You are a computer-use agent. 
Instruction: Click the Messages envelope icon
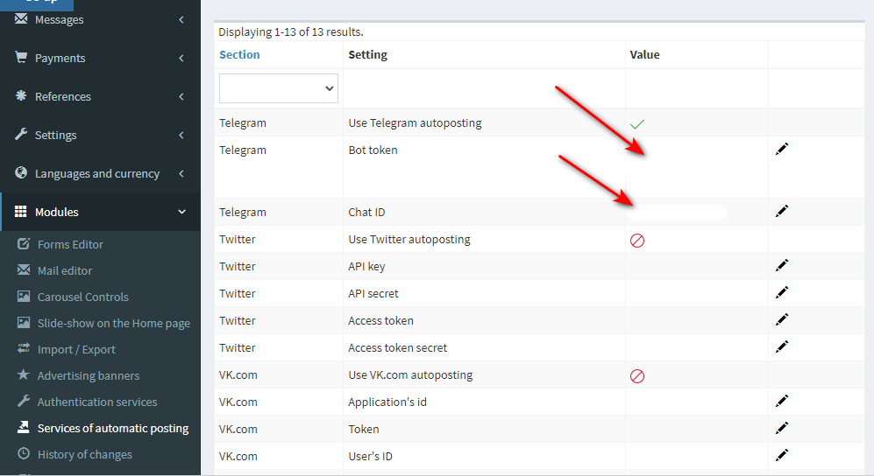click(x=21, y=19)
